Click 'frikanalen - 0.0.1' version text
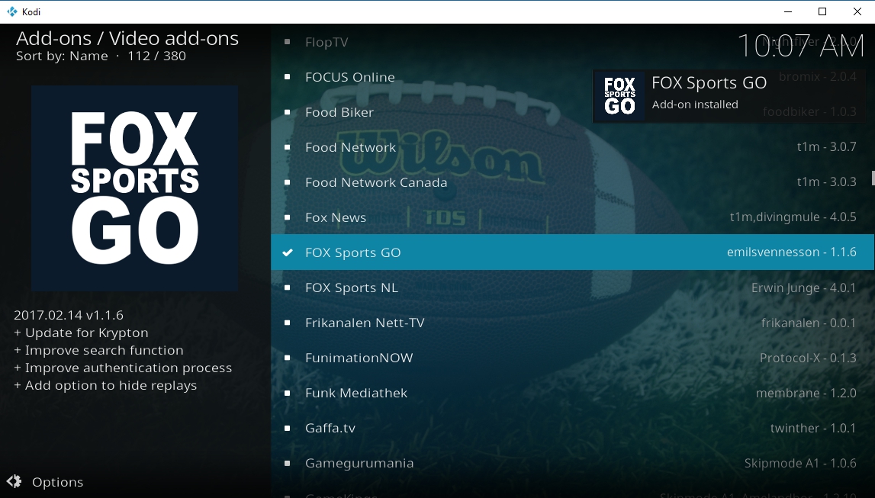This screenshot has height=498, width=875. pyautogui.click(x=809, y=323)
